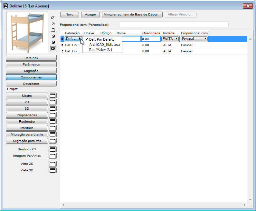This screenshot has height=211, width=256.
Task: Click horizontal scrollbar left arrow
Action: pos(63,205)
